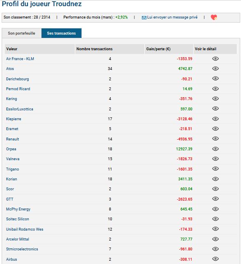Click the Son classement : 28 / 2314 text
The width and height of the screenshot is (241, 264).
[x=27, y=17]
